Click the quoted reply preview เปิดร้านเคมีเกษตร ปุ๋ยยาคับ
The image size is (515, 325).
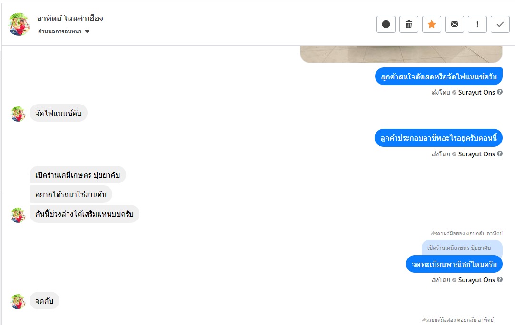point(462,248)
